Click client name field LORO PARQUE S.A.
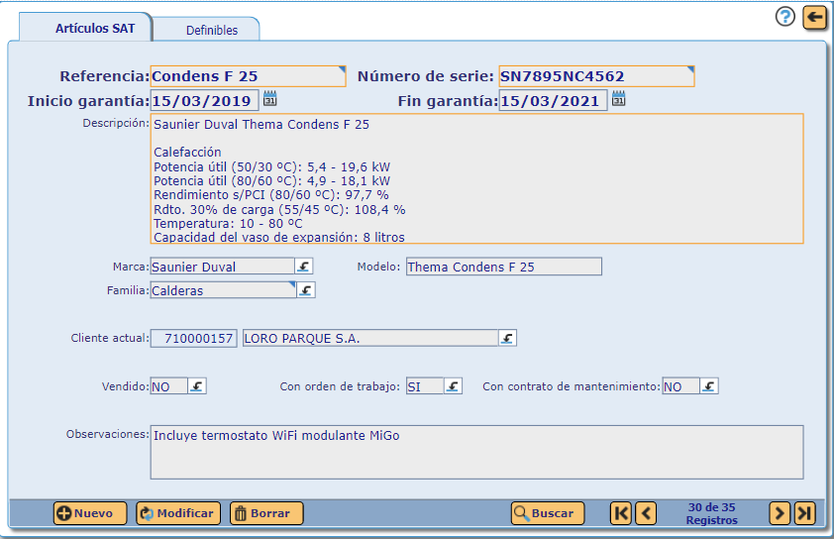The width and height of the screenshot is (834, 539). pos(370,338)
